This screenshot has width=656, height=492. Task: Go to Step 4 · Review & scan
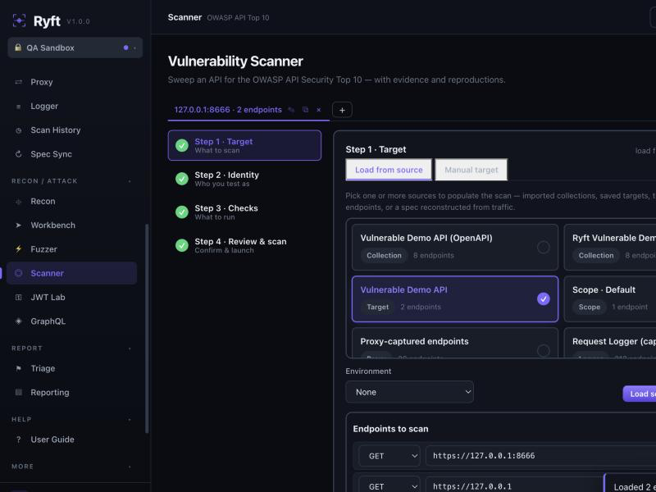click(244, 245)
